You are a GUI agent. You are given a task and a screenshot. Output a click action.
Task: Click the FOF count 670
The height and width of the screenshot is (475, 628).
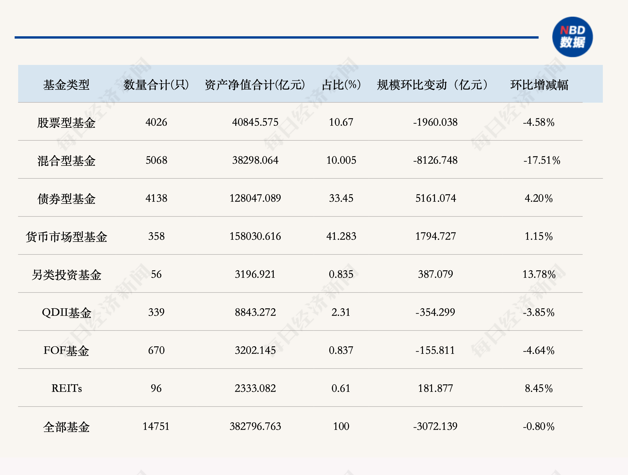point(156,350)
